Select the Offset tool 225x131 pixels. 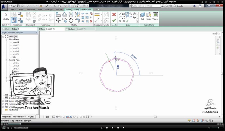65,15
